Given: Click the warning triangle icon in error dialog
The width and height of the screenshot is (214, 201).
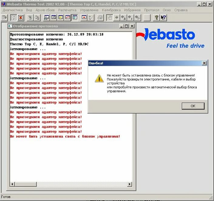Looking at the screenshot, I should click(x=99, y=78).
